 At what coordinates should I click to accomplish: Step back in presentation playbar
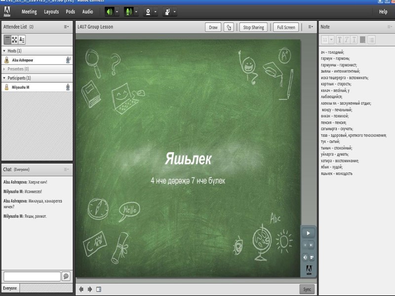click(305, 245)
